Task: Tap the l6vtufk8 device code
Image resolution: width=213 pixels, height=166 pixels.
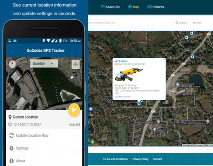Action: pos(75,124)
